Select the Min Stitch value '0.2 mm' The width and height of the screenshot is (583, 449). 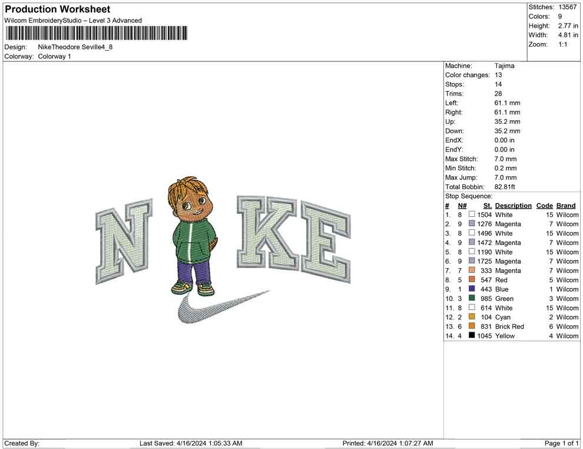(506, 168)
